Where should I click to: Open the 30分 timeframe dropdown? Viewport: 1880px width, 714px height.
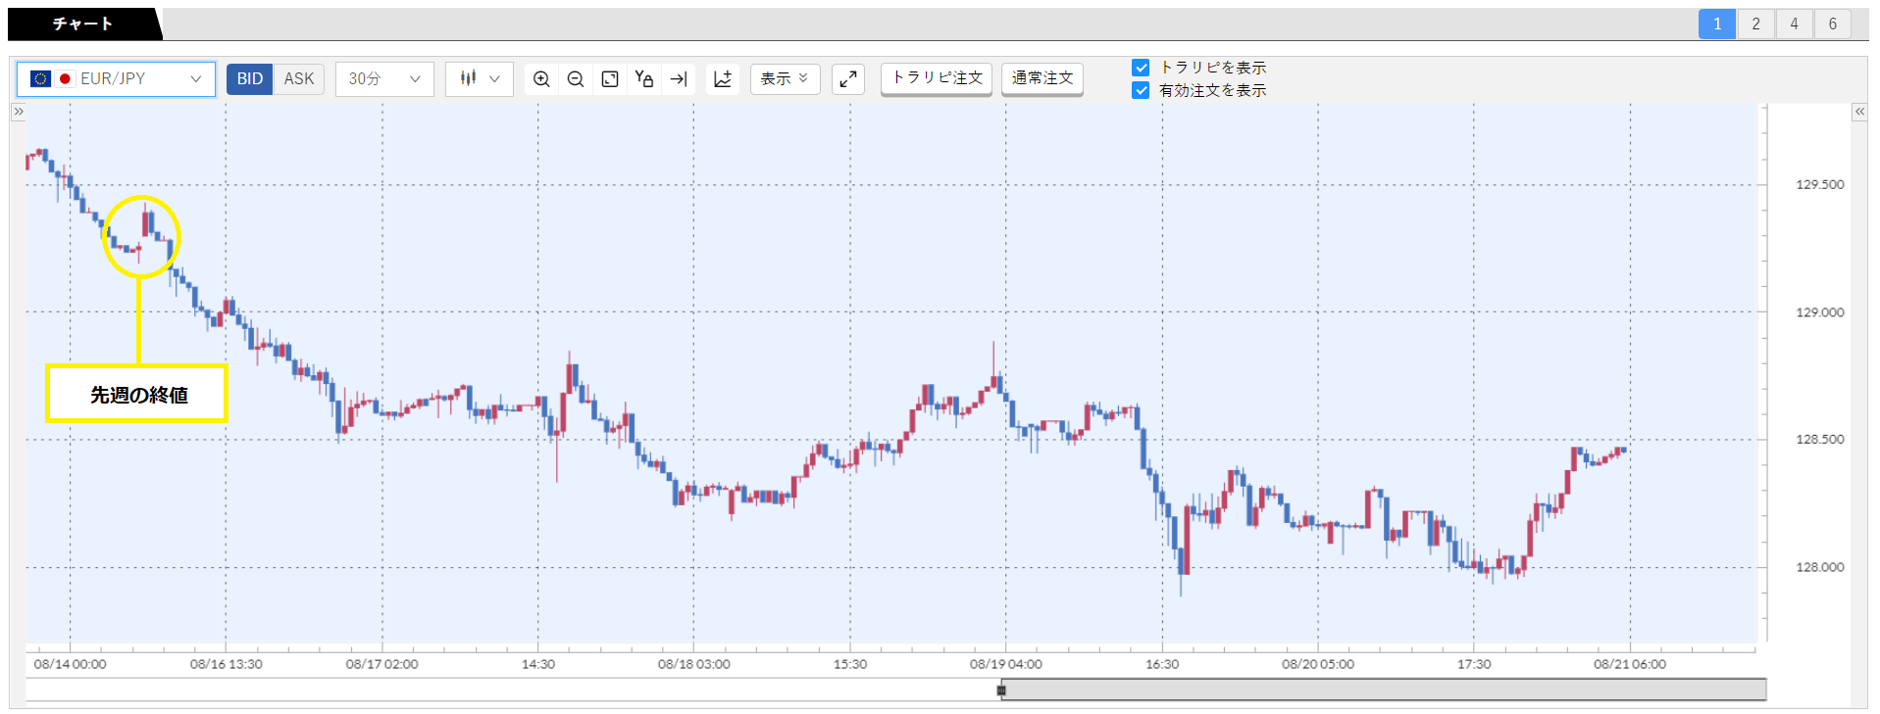point(384,79)
